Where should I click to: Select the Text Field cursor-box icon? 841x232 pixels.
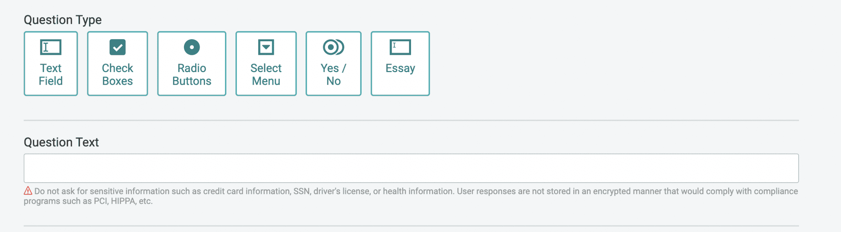(x=51, y=47)
